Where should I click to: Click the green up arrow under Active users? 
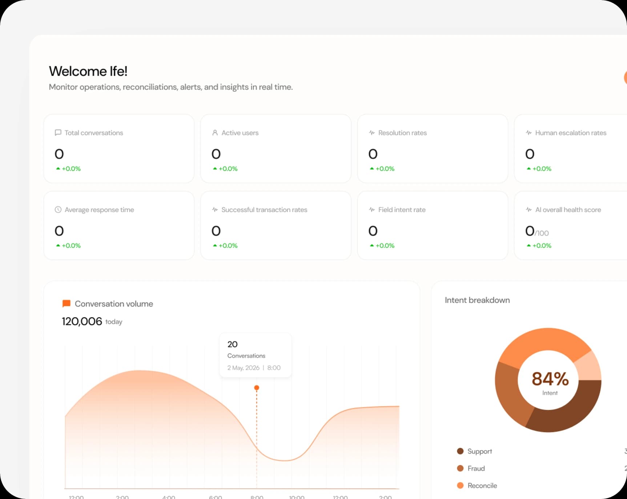[x=215, y=169]
